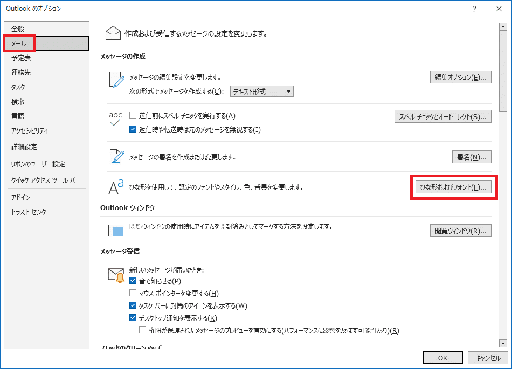Click the envelope with bell notification icon
Image resolution: width=512 pixels, height=369 pixels.
[x=116, y=275]
